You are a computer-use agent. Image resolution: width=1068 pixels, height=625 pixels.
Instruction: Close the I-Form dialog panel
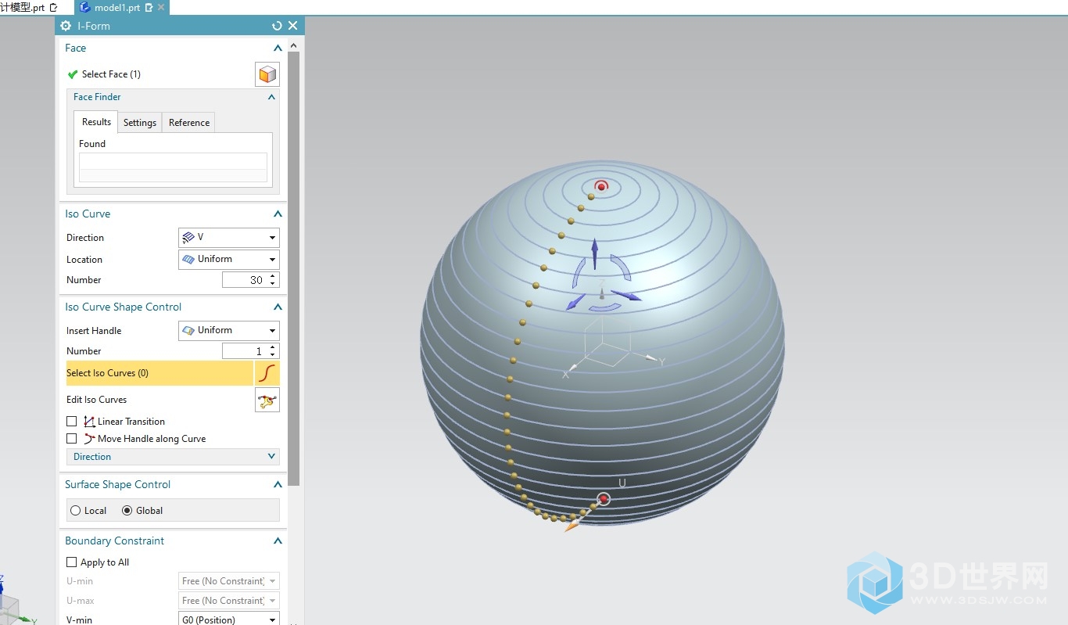pyautogui.click(x=292, y=26)
